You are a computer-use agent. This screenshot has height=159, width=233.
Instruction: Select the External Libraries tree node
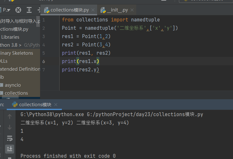click(10, 37)
